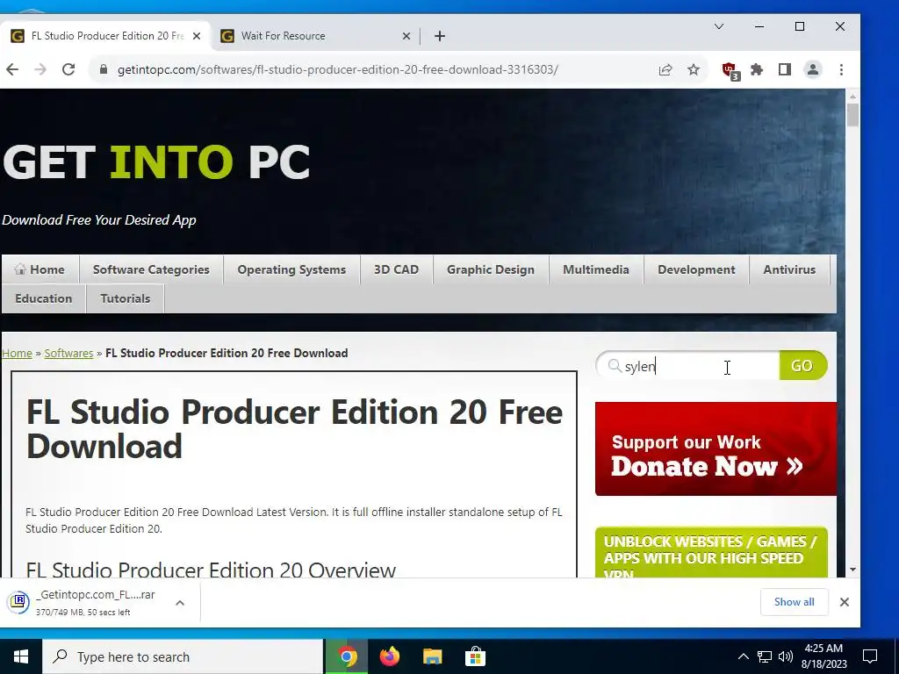Screen dimensions: 899x674
Task: Toggle the side panel icon
Action: 784,70
